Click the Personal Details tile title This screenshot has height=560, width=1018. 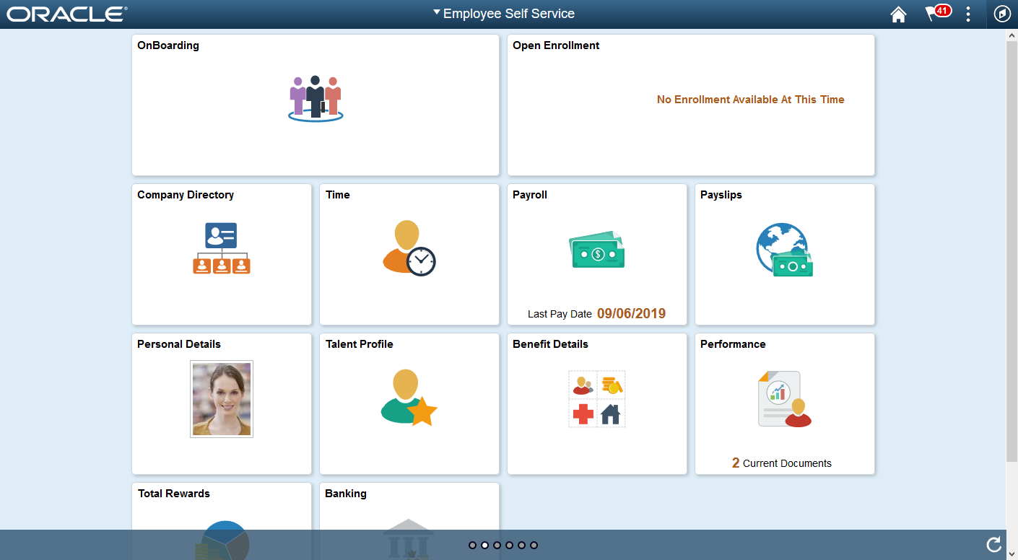[x=179, y=344]
